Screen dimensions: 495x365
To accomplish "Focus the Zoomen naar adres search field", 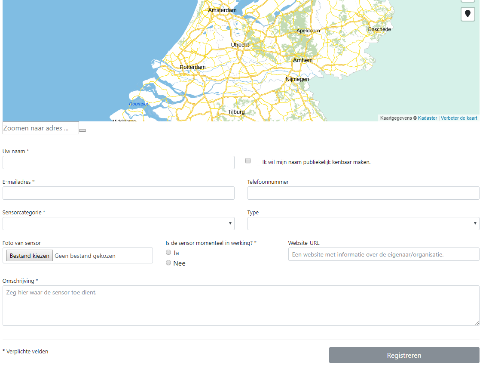I will (40, 128).
